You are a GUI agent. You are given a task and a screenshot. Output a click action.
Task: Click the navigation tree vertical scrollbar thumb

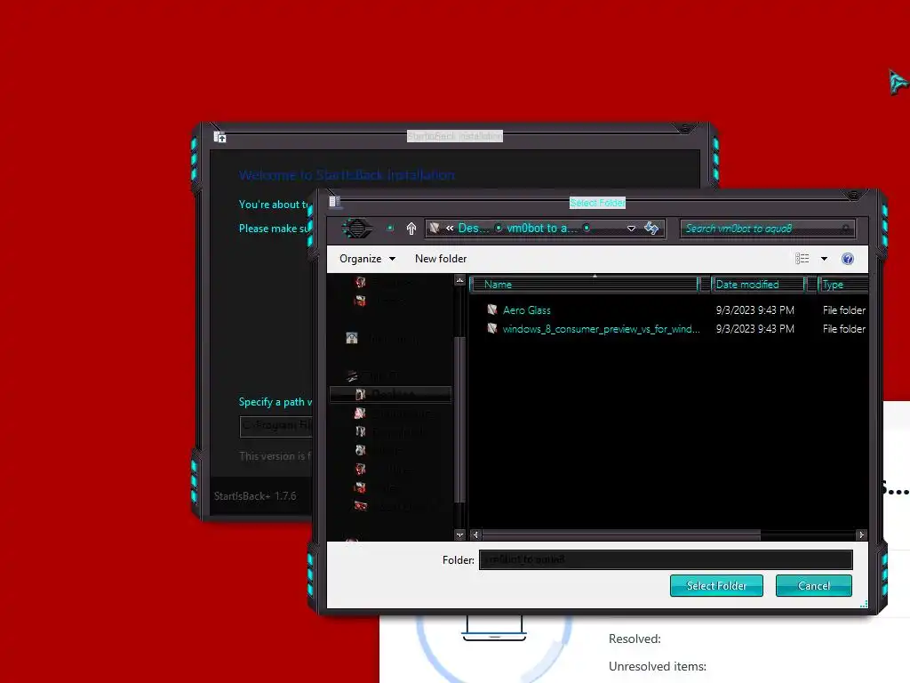tap(459, 418)
